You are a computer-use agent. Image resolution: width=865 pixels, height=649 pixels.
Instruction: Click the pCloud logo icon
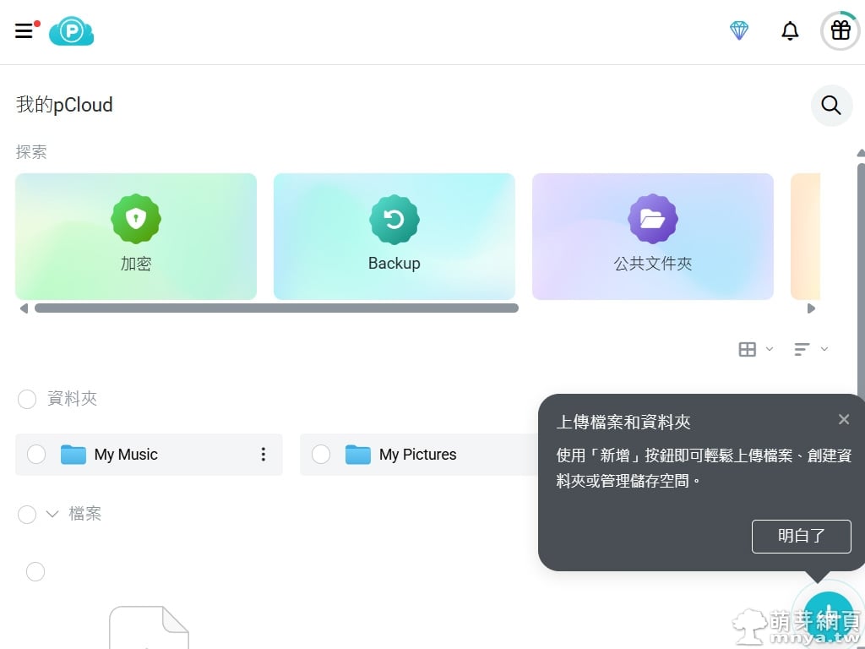tap(71, 31)
